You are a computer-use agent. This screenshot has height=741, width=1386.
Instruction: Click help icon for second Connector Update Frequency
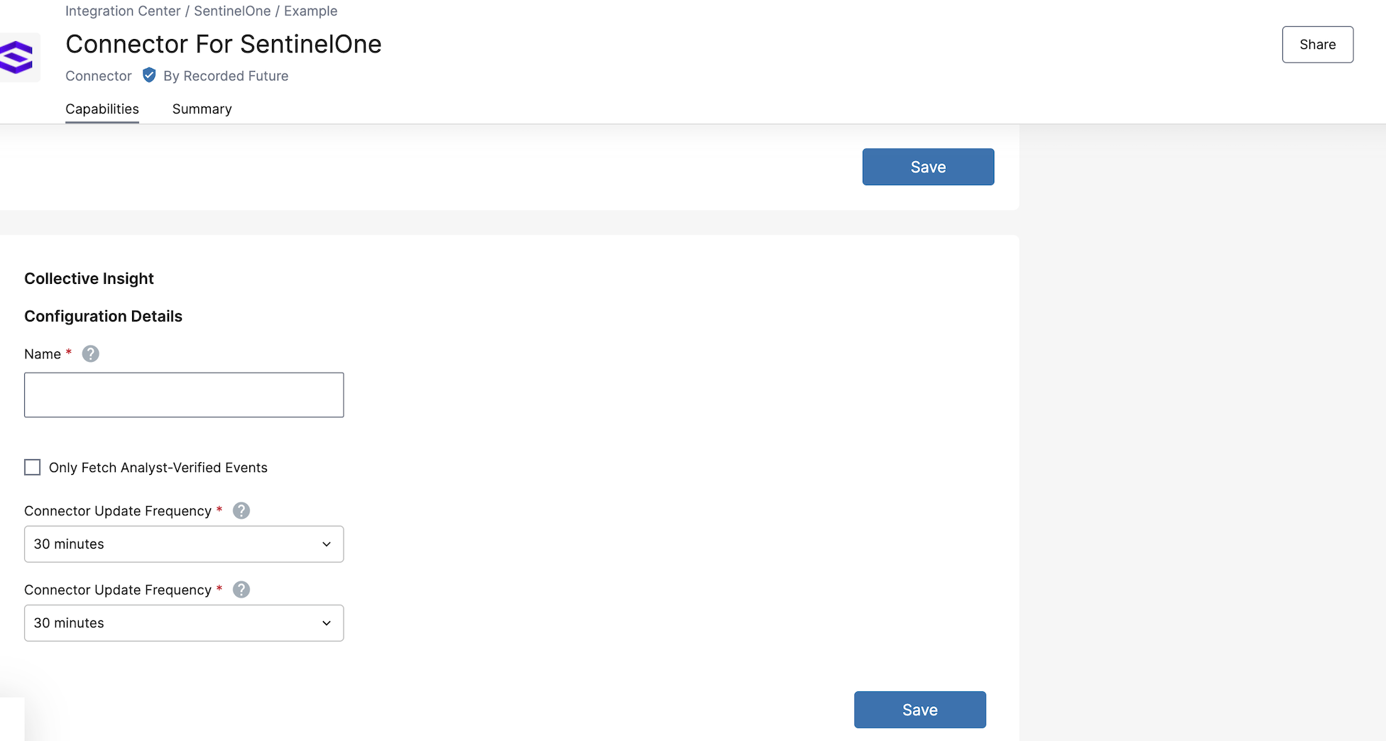click(241, 589)
